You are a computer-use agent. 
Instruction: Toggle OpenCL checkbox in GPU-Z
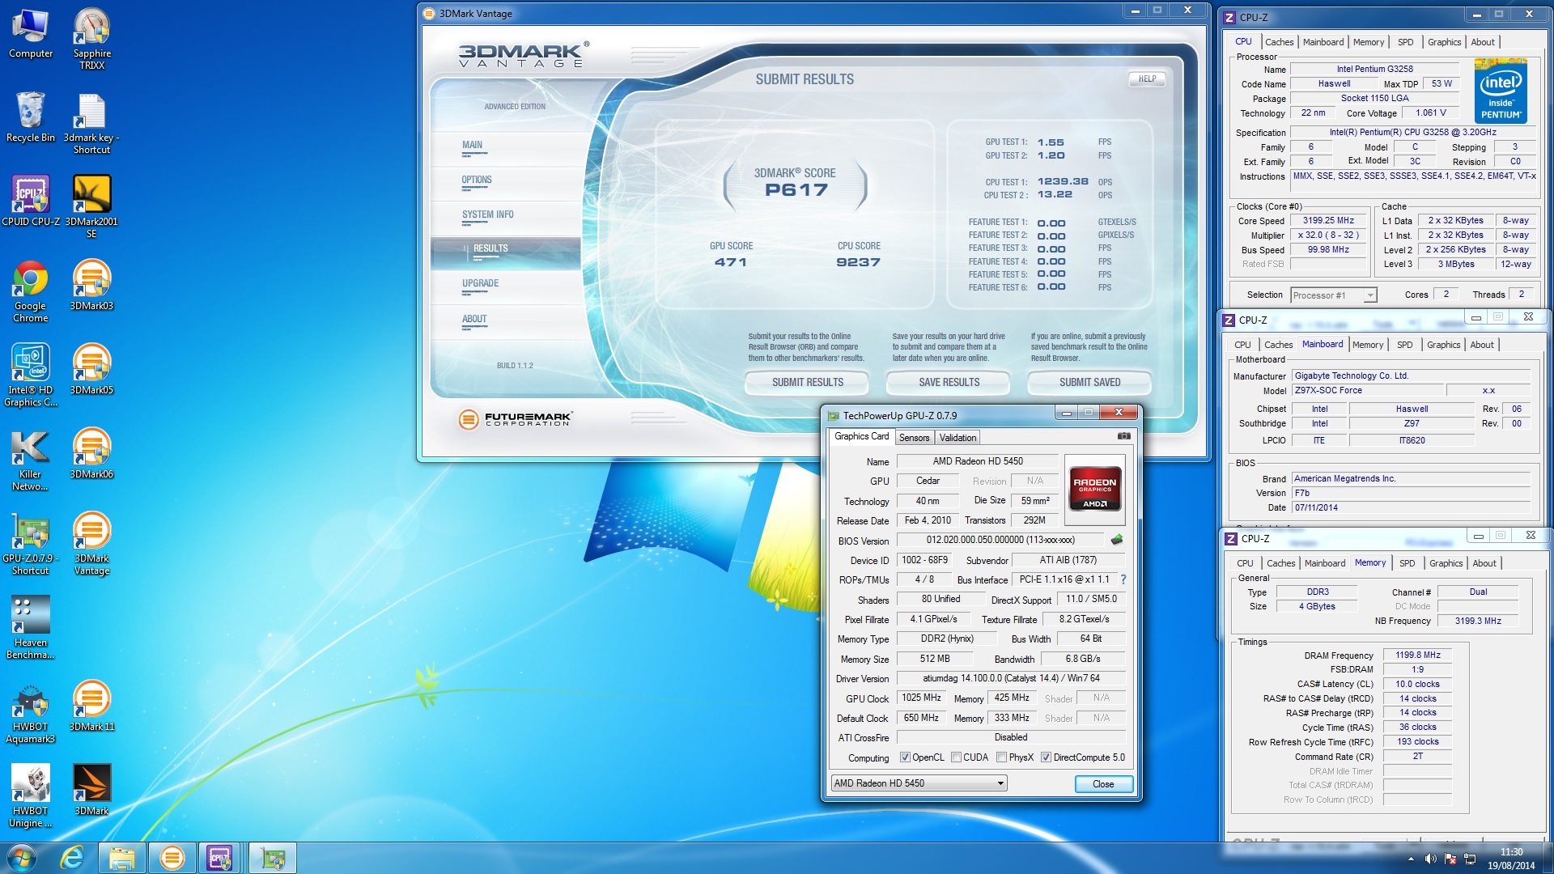(905, 757)
